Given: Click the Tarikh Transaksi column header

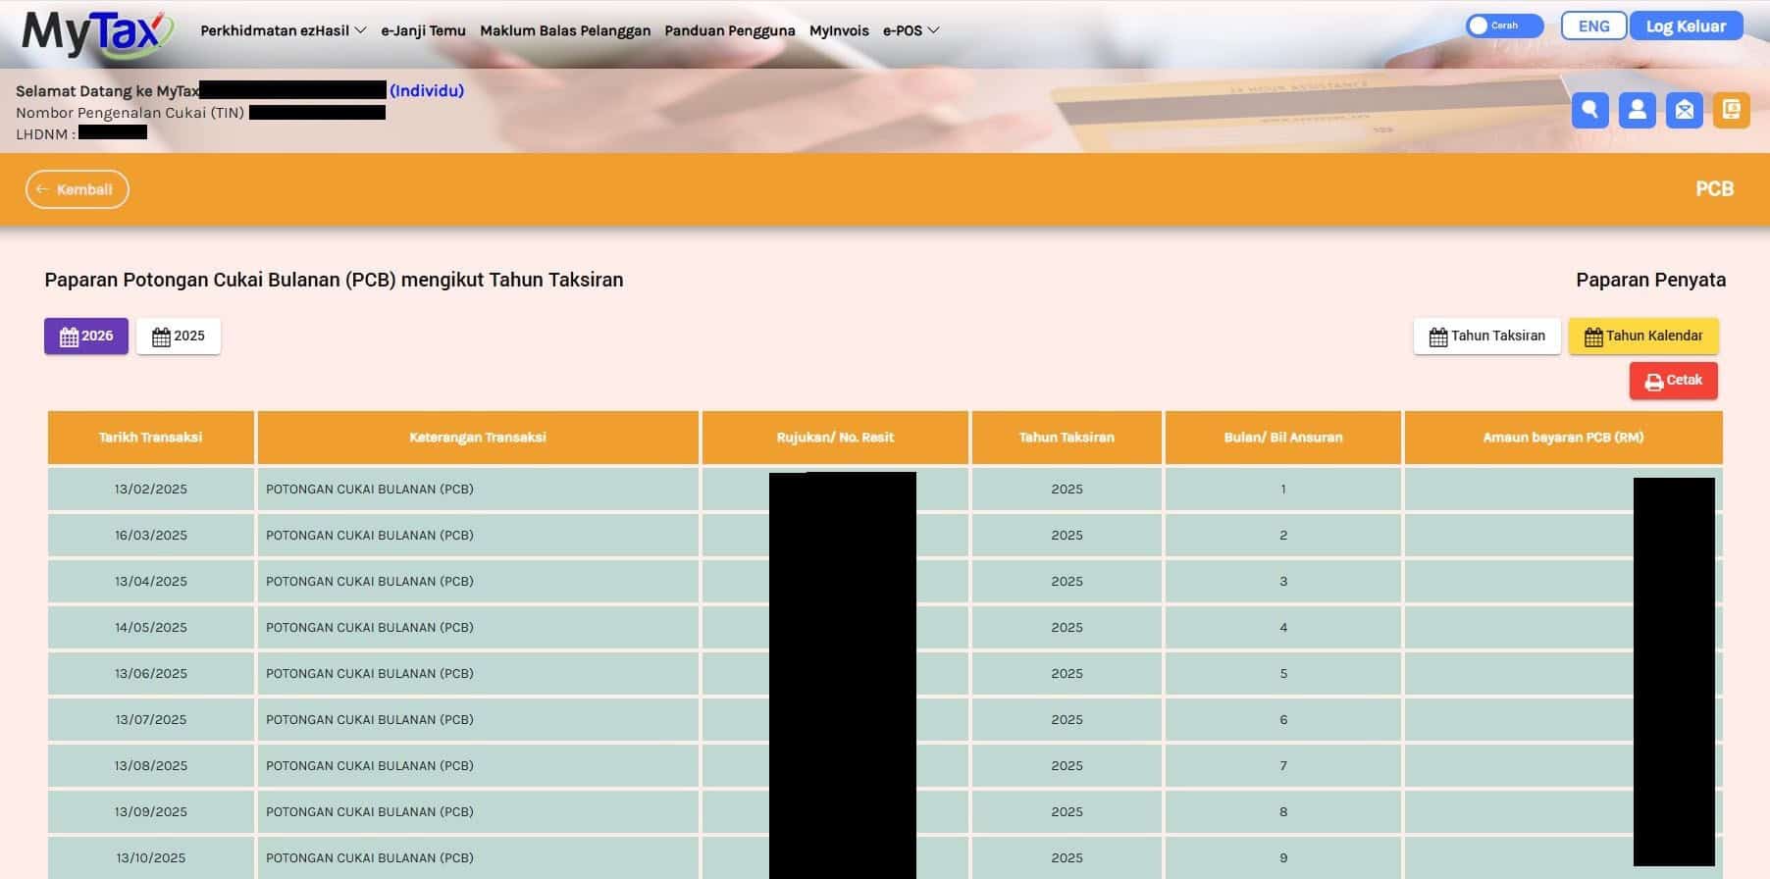Looking at the screenshot, I should pos(150,438).
